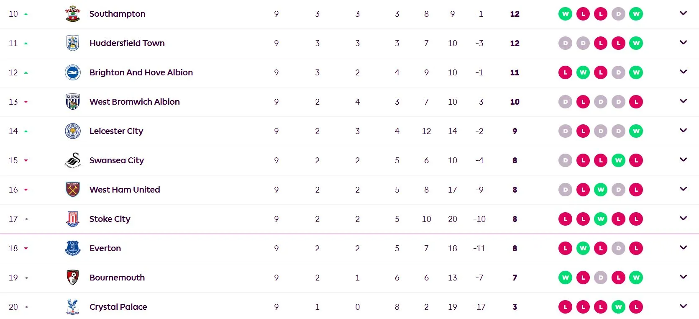Click the Huddersfield Town club badge
This screenshot has width=699, height=319.
point(73,43)
